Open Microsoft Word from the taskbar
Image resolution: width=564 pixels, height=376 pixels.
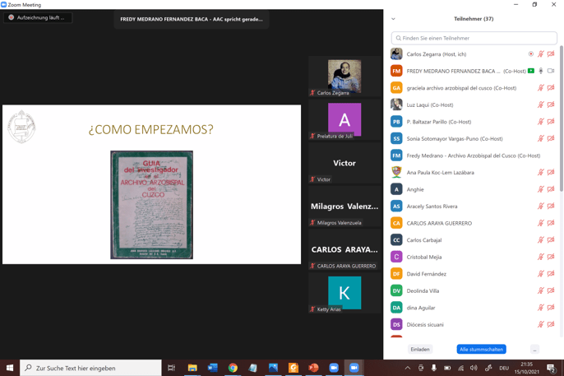click(213, 368)
